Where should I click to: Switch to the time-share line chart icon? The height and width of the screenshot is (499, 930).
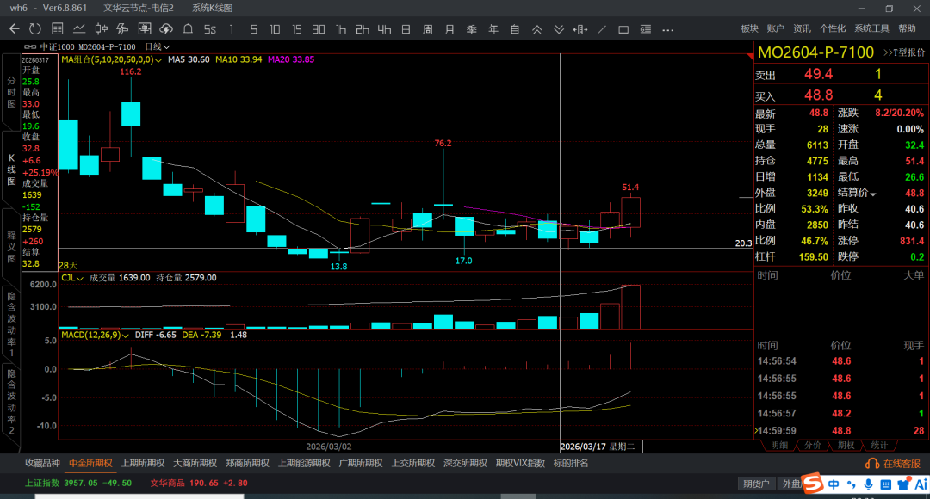click(x=79, y=29)
